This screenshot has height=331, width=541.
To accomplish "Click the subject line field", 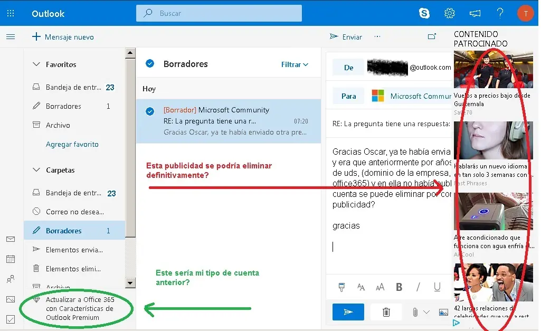I will [x=391, y=124].
